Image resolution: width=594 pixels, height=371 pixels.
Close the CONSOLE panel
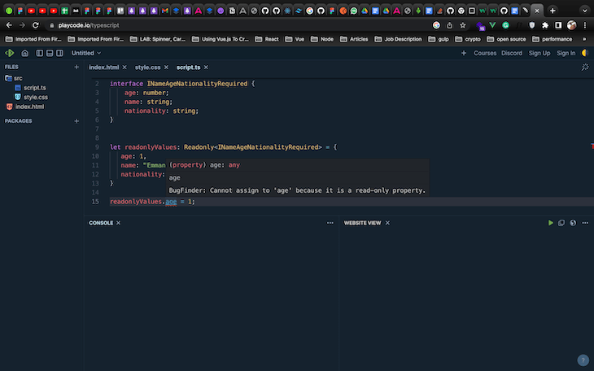119,223
